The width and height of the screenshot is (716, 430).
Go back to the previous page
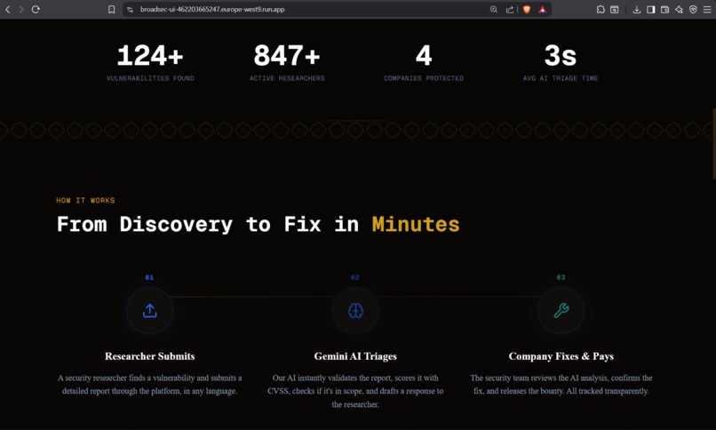click(x=8, y=9)
